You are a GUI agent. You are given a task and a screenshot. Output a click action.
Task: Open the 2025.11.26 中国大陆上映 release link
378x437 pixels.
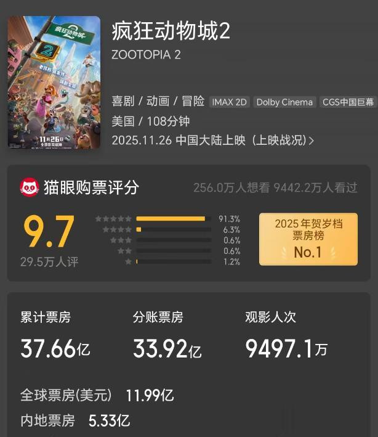coord(212,140)
